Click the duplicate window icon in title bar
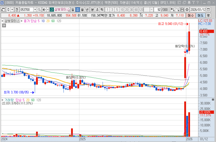Viewport: 216px width, 142px height. pos(184,3)
